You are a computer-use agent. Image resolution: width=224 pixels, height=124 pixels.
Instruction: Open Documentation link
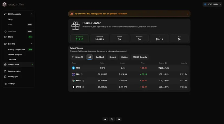click(14, 71)
